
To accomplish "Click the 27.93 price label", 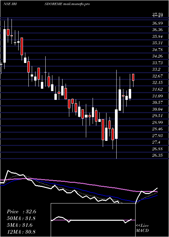I will click(158, 135).
